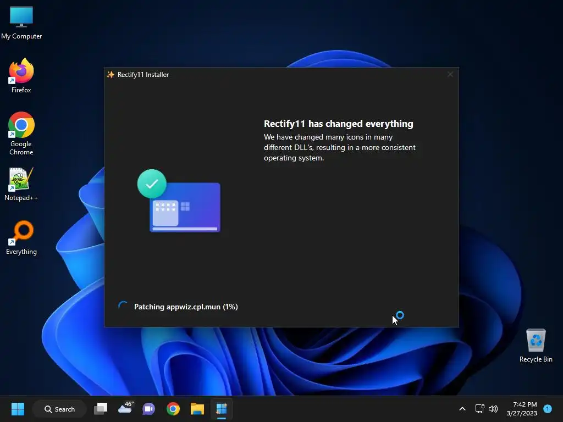
Task: Select the Google Chrome desktop shortcut
Action: click(21, 134)
